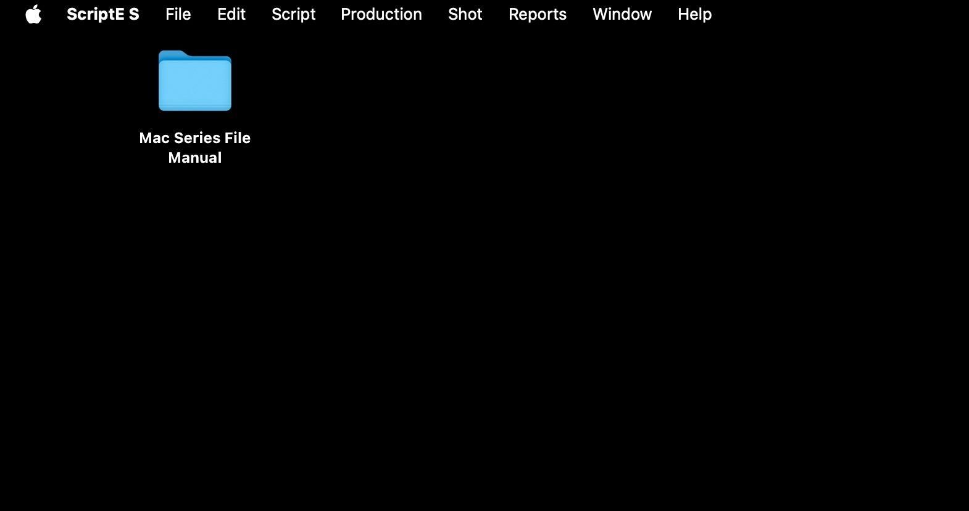Select the Mac Series File Manual folder icon
The image size is (969, 511).
(195, 81)
